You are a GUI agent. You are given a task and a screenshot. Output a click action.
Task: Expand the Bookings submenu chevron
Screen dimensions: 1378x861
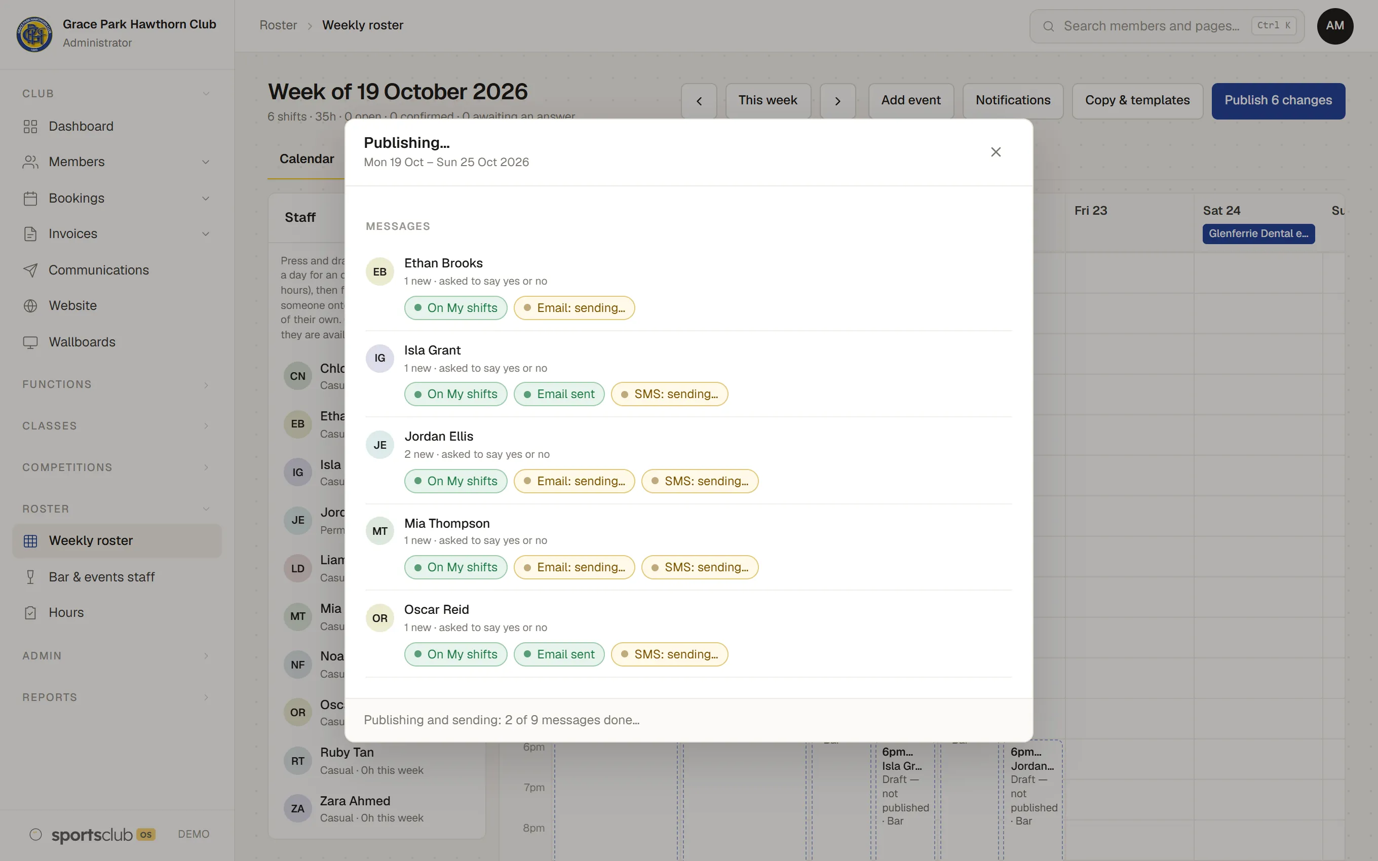[206, 198]
